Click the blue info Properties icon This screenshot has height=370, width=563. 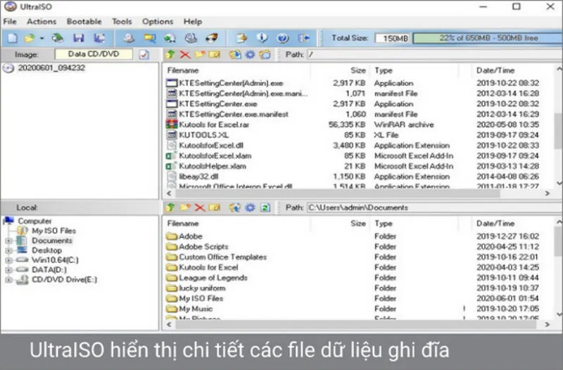(262, 38)
